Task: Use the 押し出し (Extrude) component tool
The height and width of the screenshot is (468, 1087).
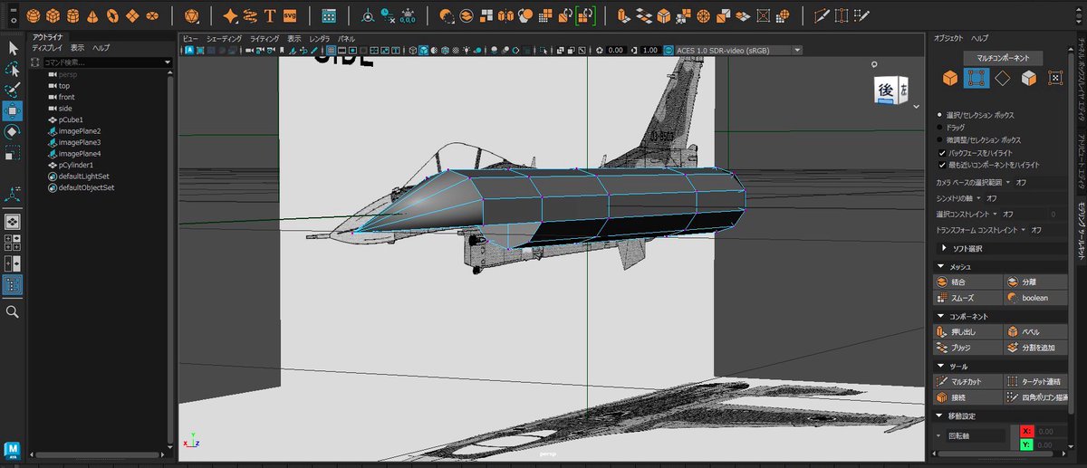Action: tap(968, 332)
